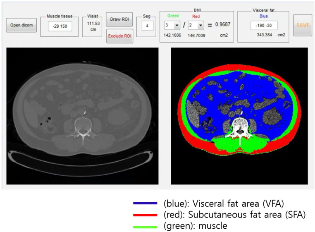315x232 pixels.
Task: Open the Red BMI dropdown showing 2
Action: coord(196,25)
